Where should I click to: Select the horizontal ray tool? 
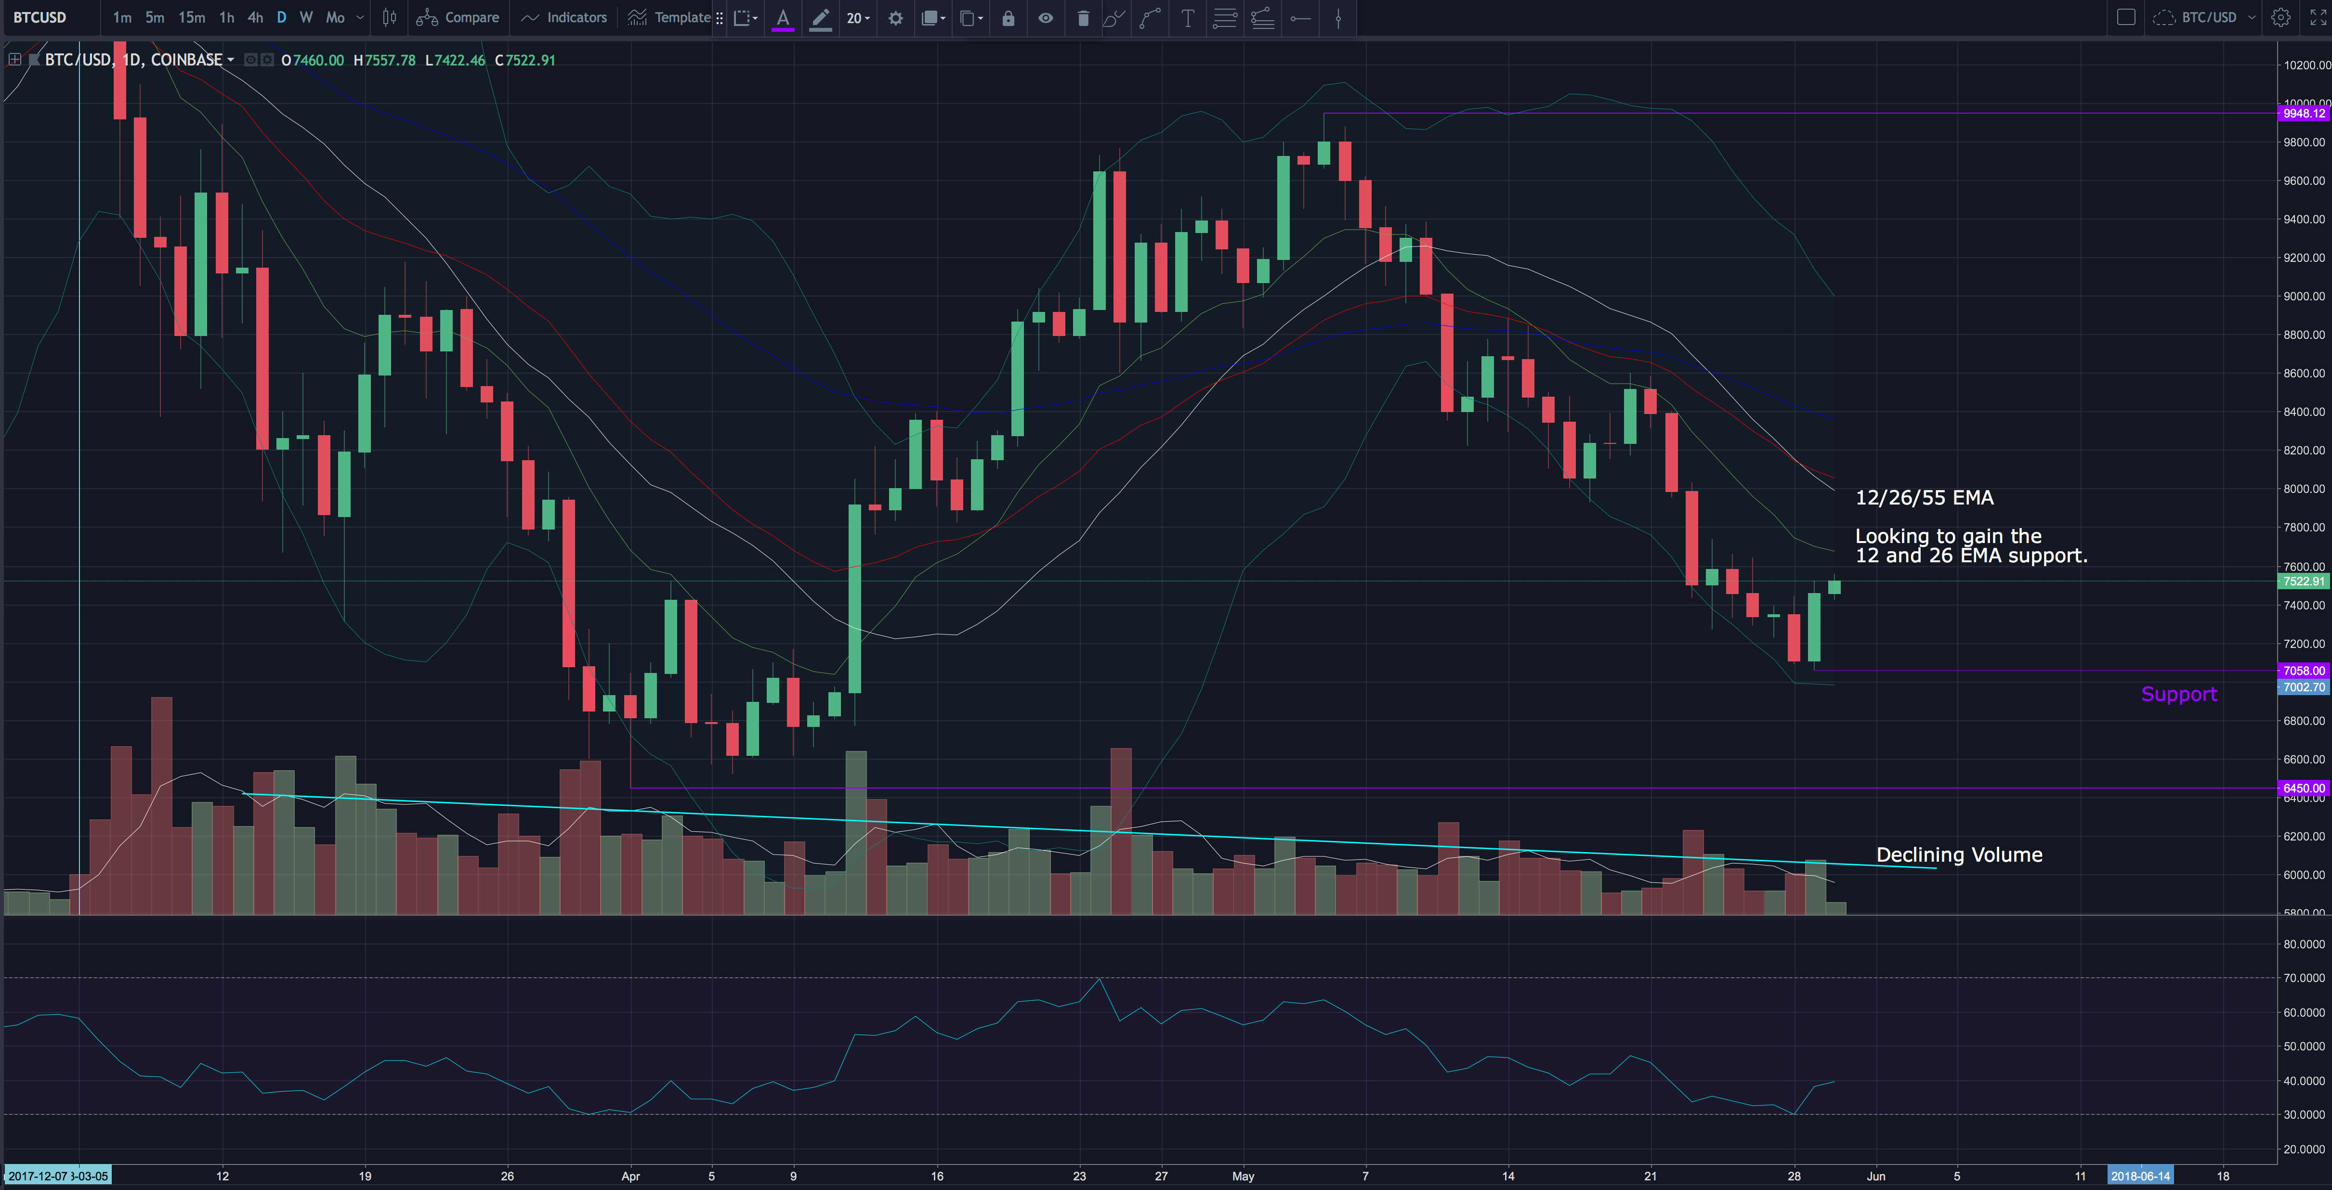tap(1301, 17)
